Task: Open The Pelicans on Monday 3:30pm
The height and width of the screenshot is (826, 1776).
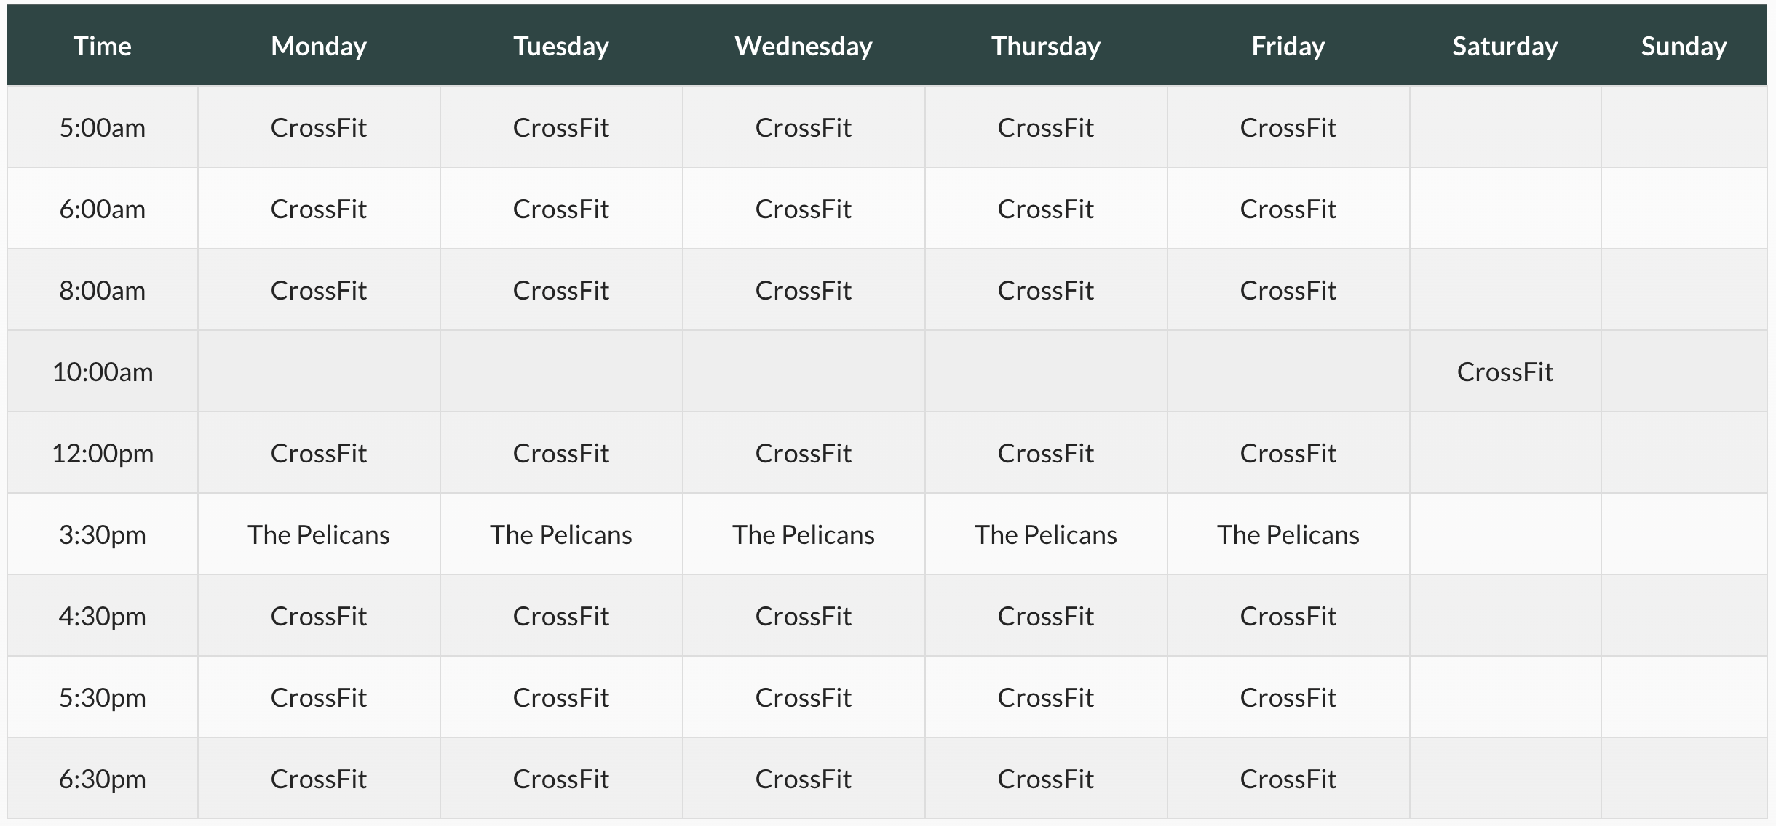Action: (319, 535)
